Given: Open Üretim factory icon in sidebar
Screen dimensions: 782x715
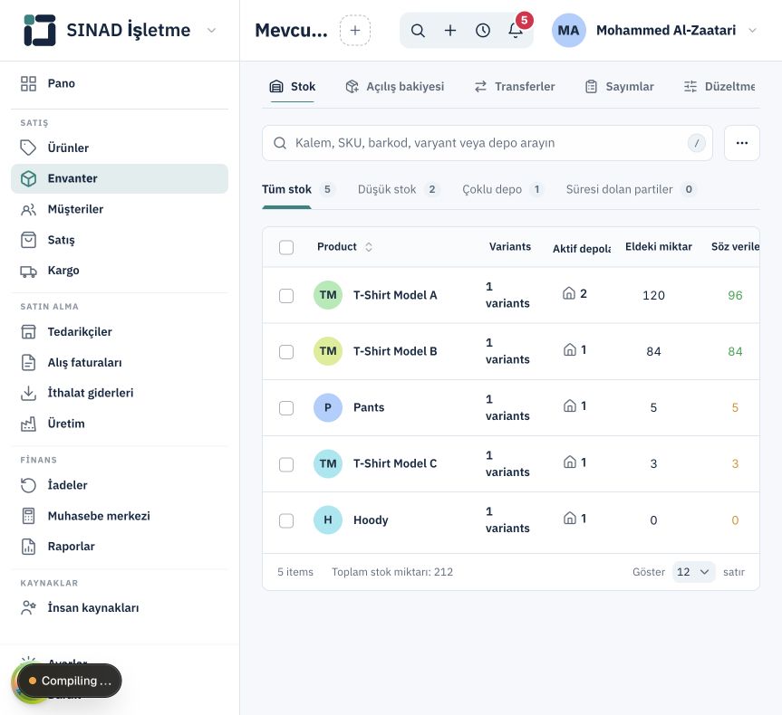Looking at the screenshot, I should point(28,424).
